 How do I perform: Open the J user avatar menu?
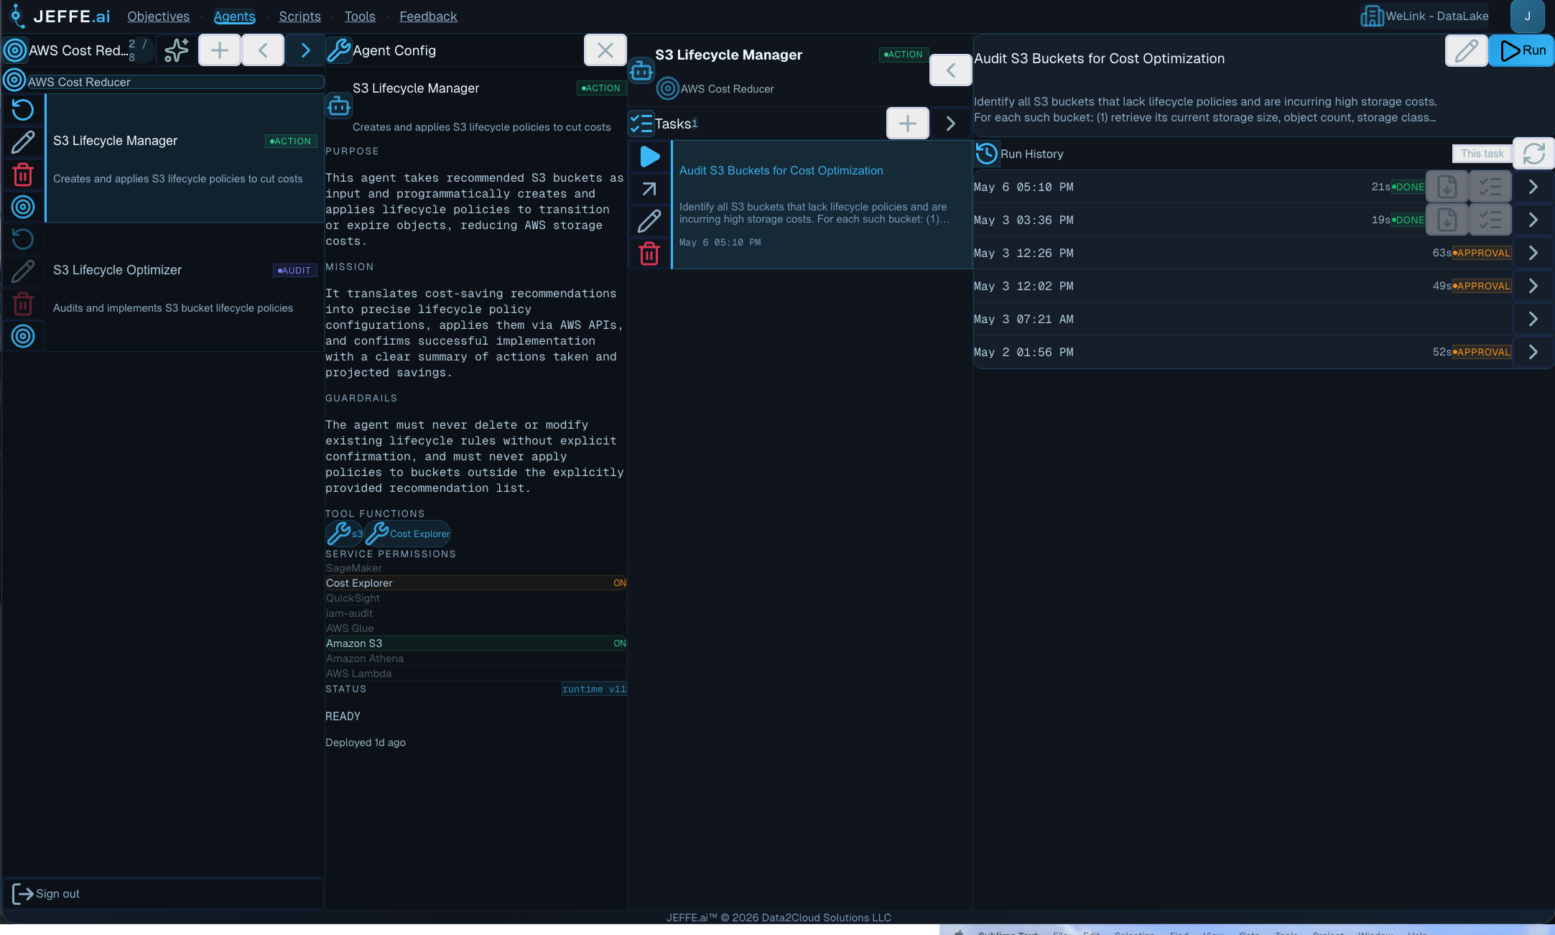[1528, 16]
